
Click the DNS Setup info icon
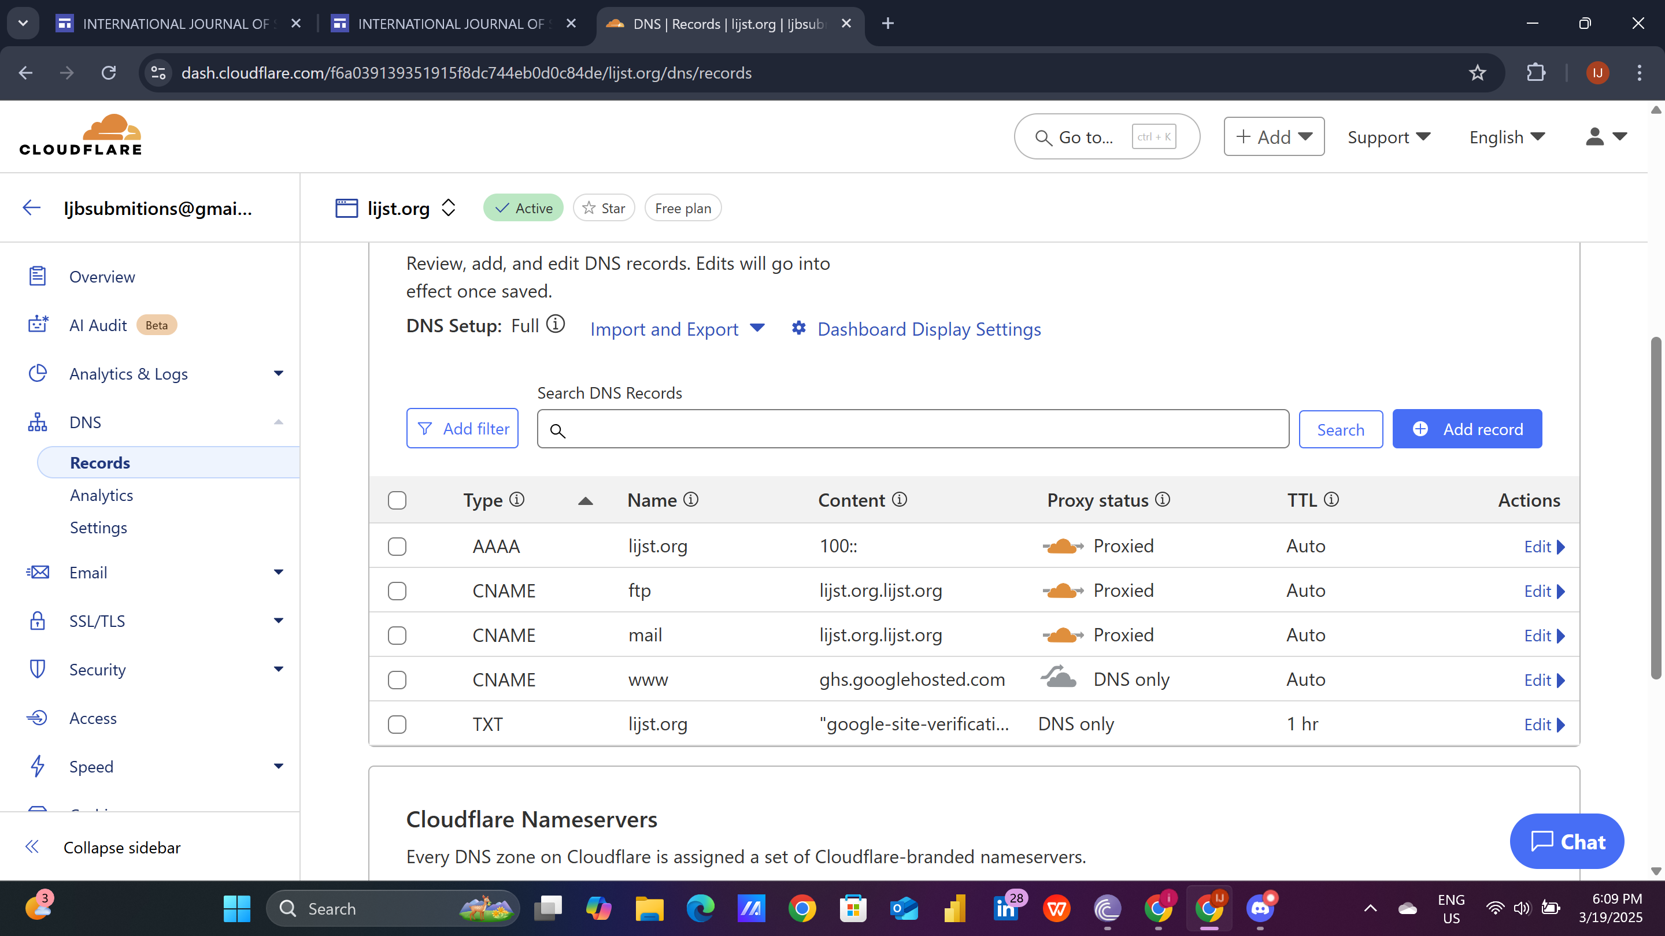point(555,324)
